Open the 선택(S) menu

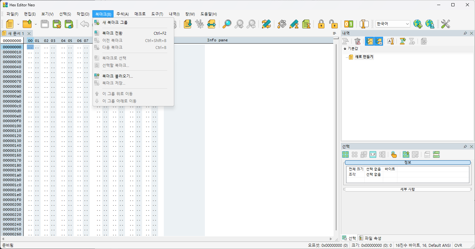pos(65,14)
